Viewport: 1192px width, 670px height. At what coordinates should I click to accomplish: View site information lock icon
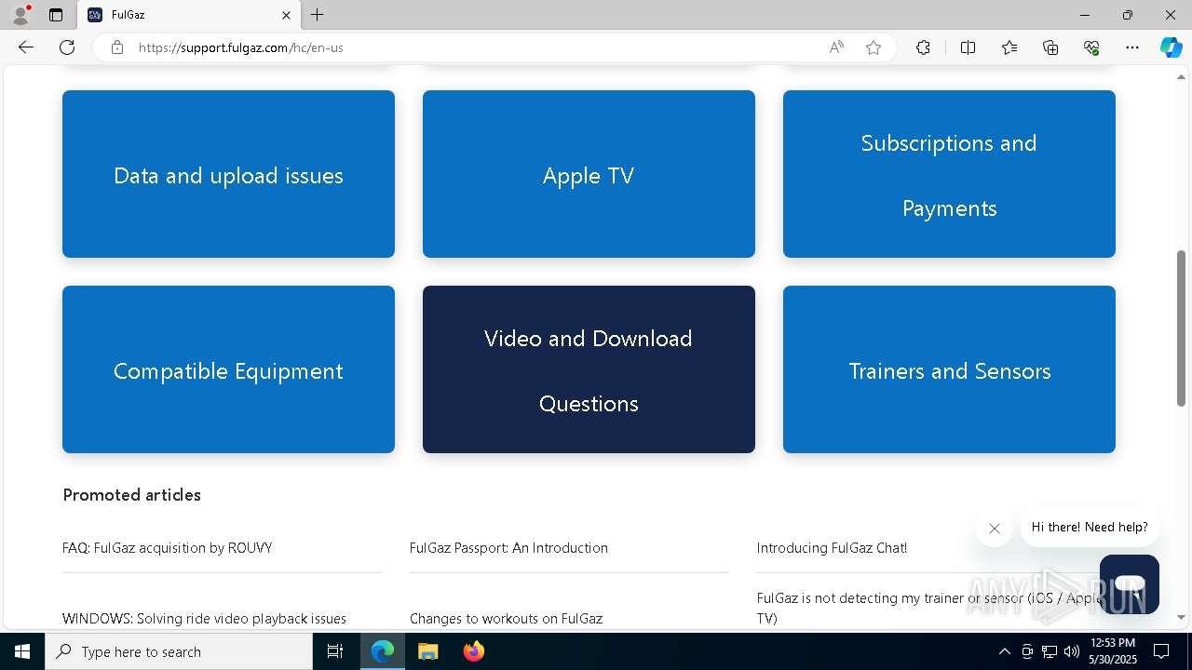[117, 47]
